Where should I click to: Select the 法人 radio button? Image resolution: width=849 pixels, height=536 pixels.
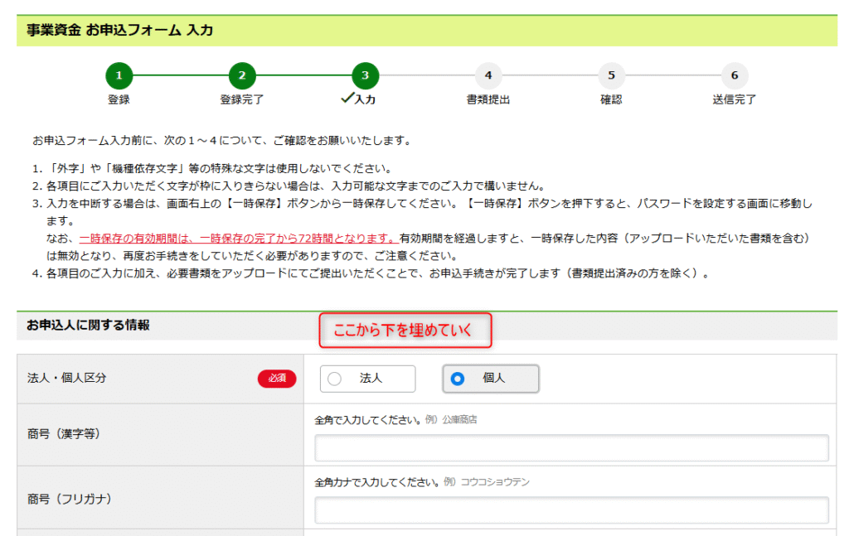(335, 379)
